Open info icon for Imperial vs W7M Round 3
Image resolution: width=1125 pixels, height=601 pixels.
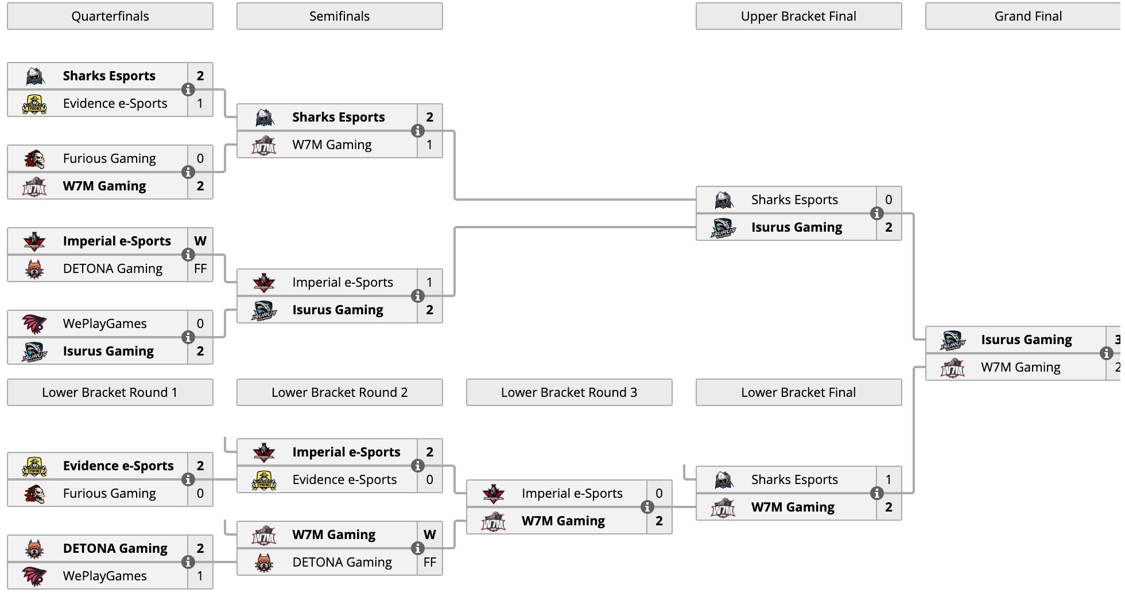coord(647,507)
